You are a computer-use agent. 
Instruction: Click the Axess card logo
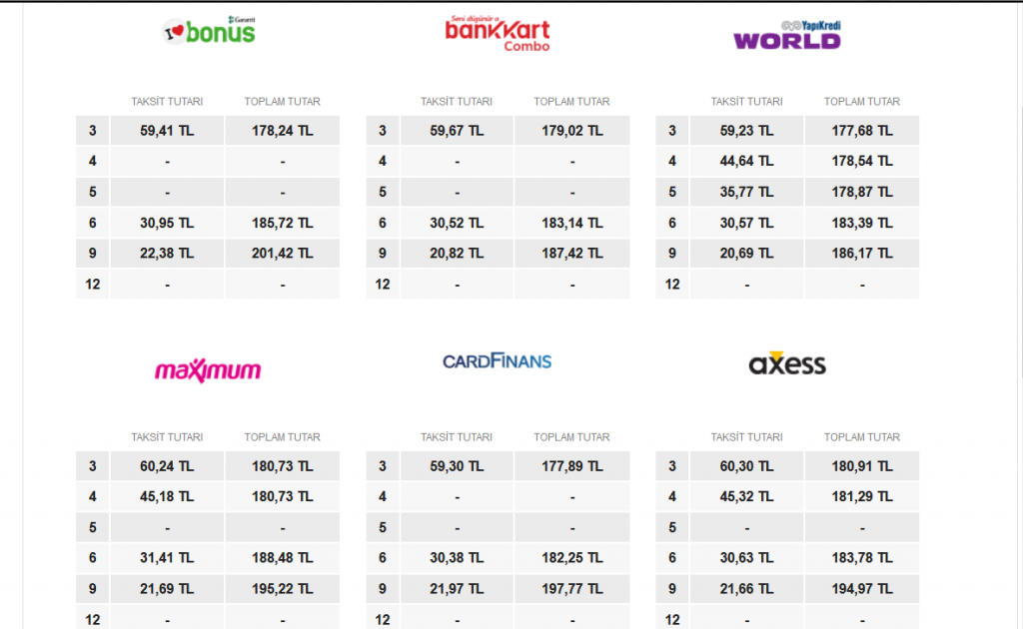787,364
